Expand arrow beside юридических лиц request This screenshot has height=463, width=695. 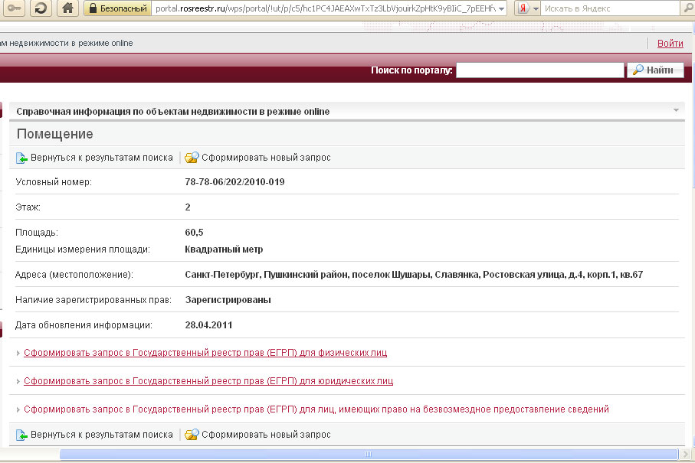(18, 382)
